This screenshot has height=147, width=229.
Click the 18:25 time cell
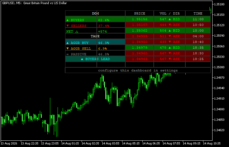[x=198, y=59]
